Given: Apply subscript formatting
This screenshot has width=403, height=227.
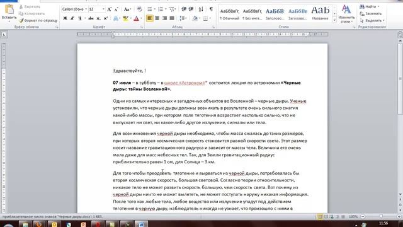Looking at the screenshot, I should 98,18.
